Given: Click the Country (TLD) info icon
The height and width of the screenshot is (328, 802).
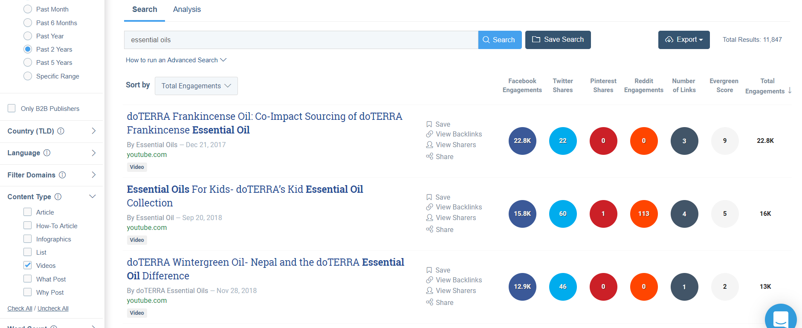Looking at the screenshot, I should tap(61, 131).
